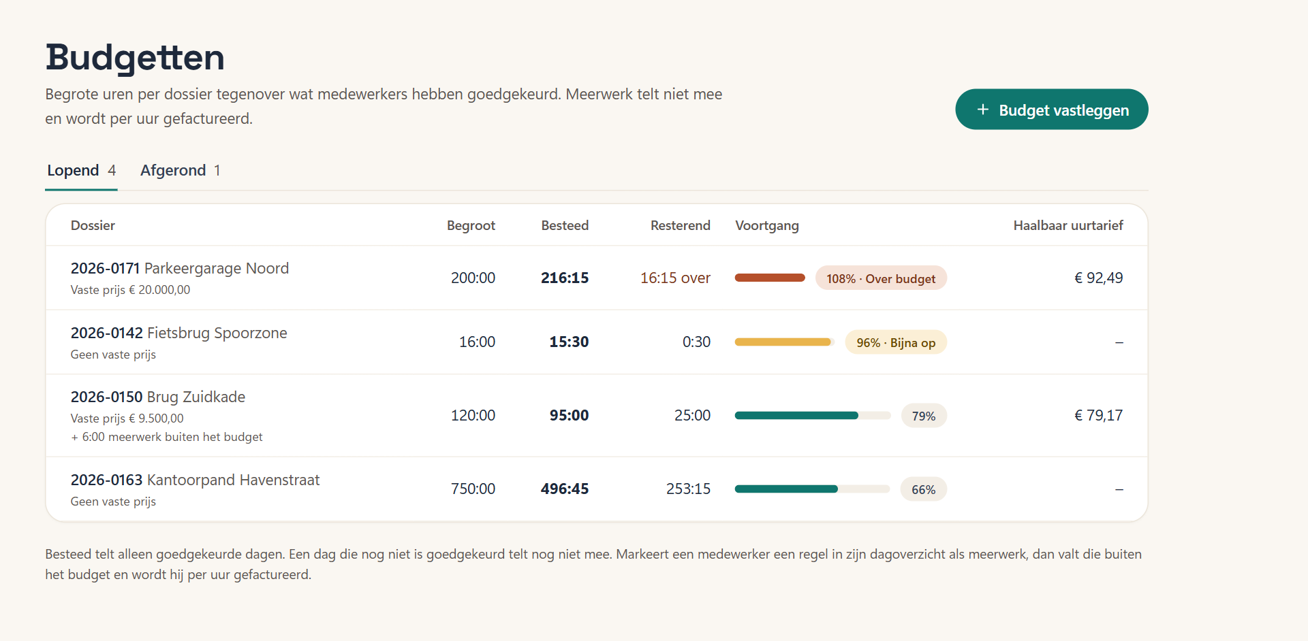This screenshot has width=1308, height=641.
Task: Click '+ 6:00 meerwerk buiten het budget'
Action: tap(166, 437)
